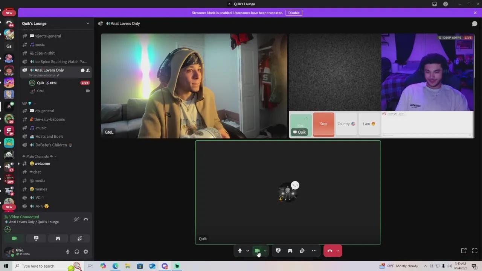Disable Streamer Mode in the banner
The height and width of the screenshot is (271, 482).
tap(294, 13)
